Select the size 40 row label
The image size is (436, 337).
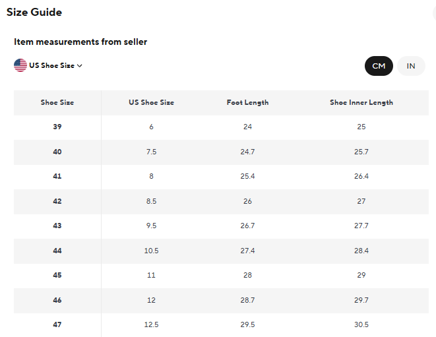coord(57,152)
